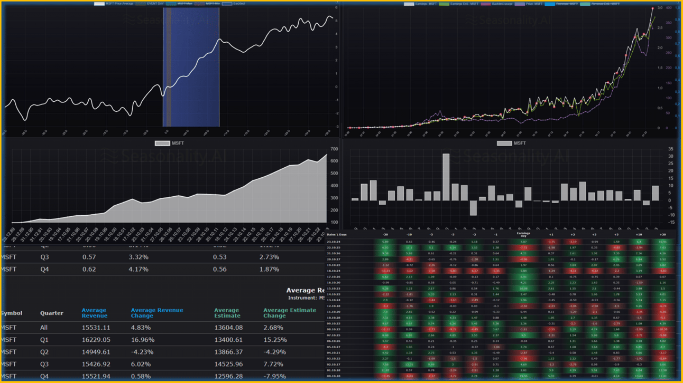Toggle the Earnings Est.: MSFT legend series
683x383 pixels.
pyautogui.click(x=459, y=4)
